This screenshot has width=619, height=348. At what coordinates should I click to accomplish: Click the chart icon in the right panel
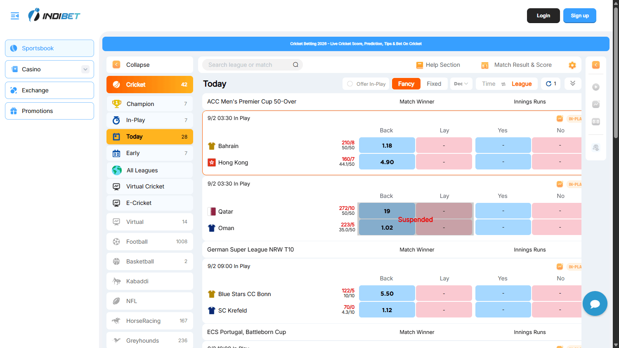pyautogui.click(x=596, y=104)
